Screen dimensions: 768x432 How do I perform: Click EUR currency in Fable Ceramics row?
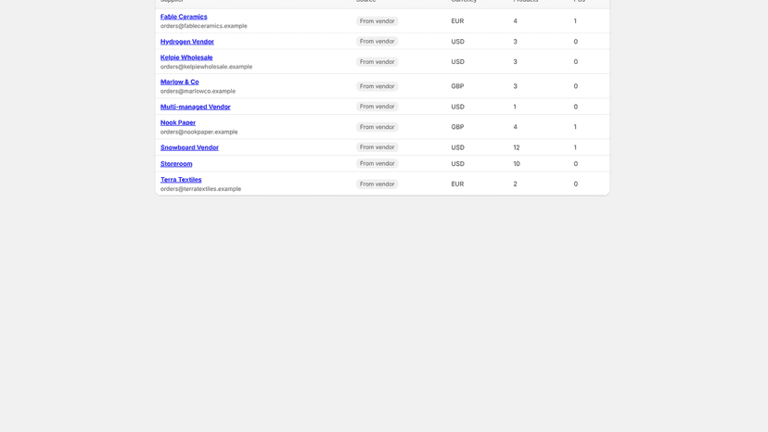pyautogui.click(x=457, y=21)
